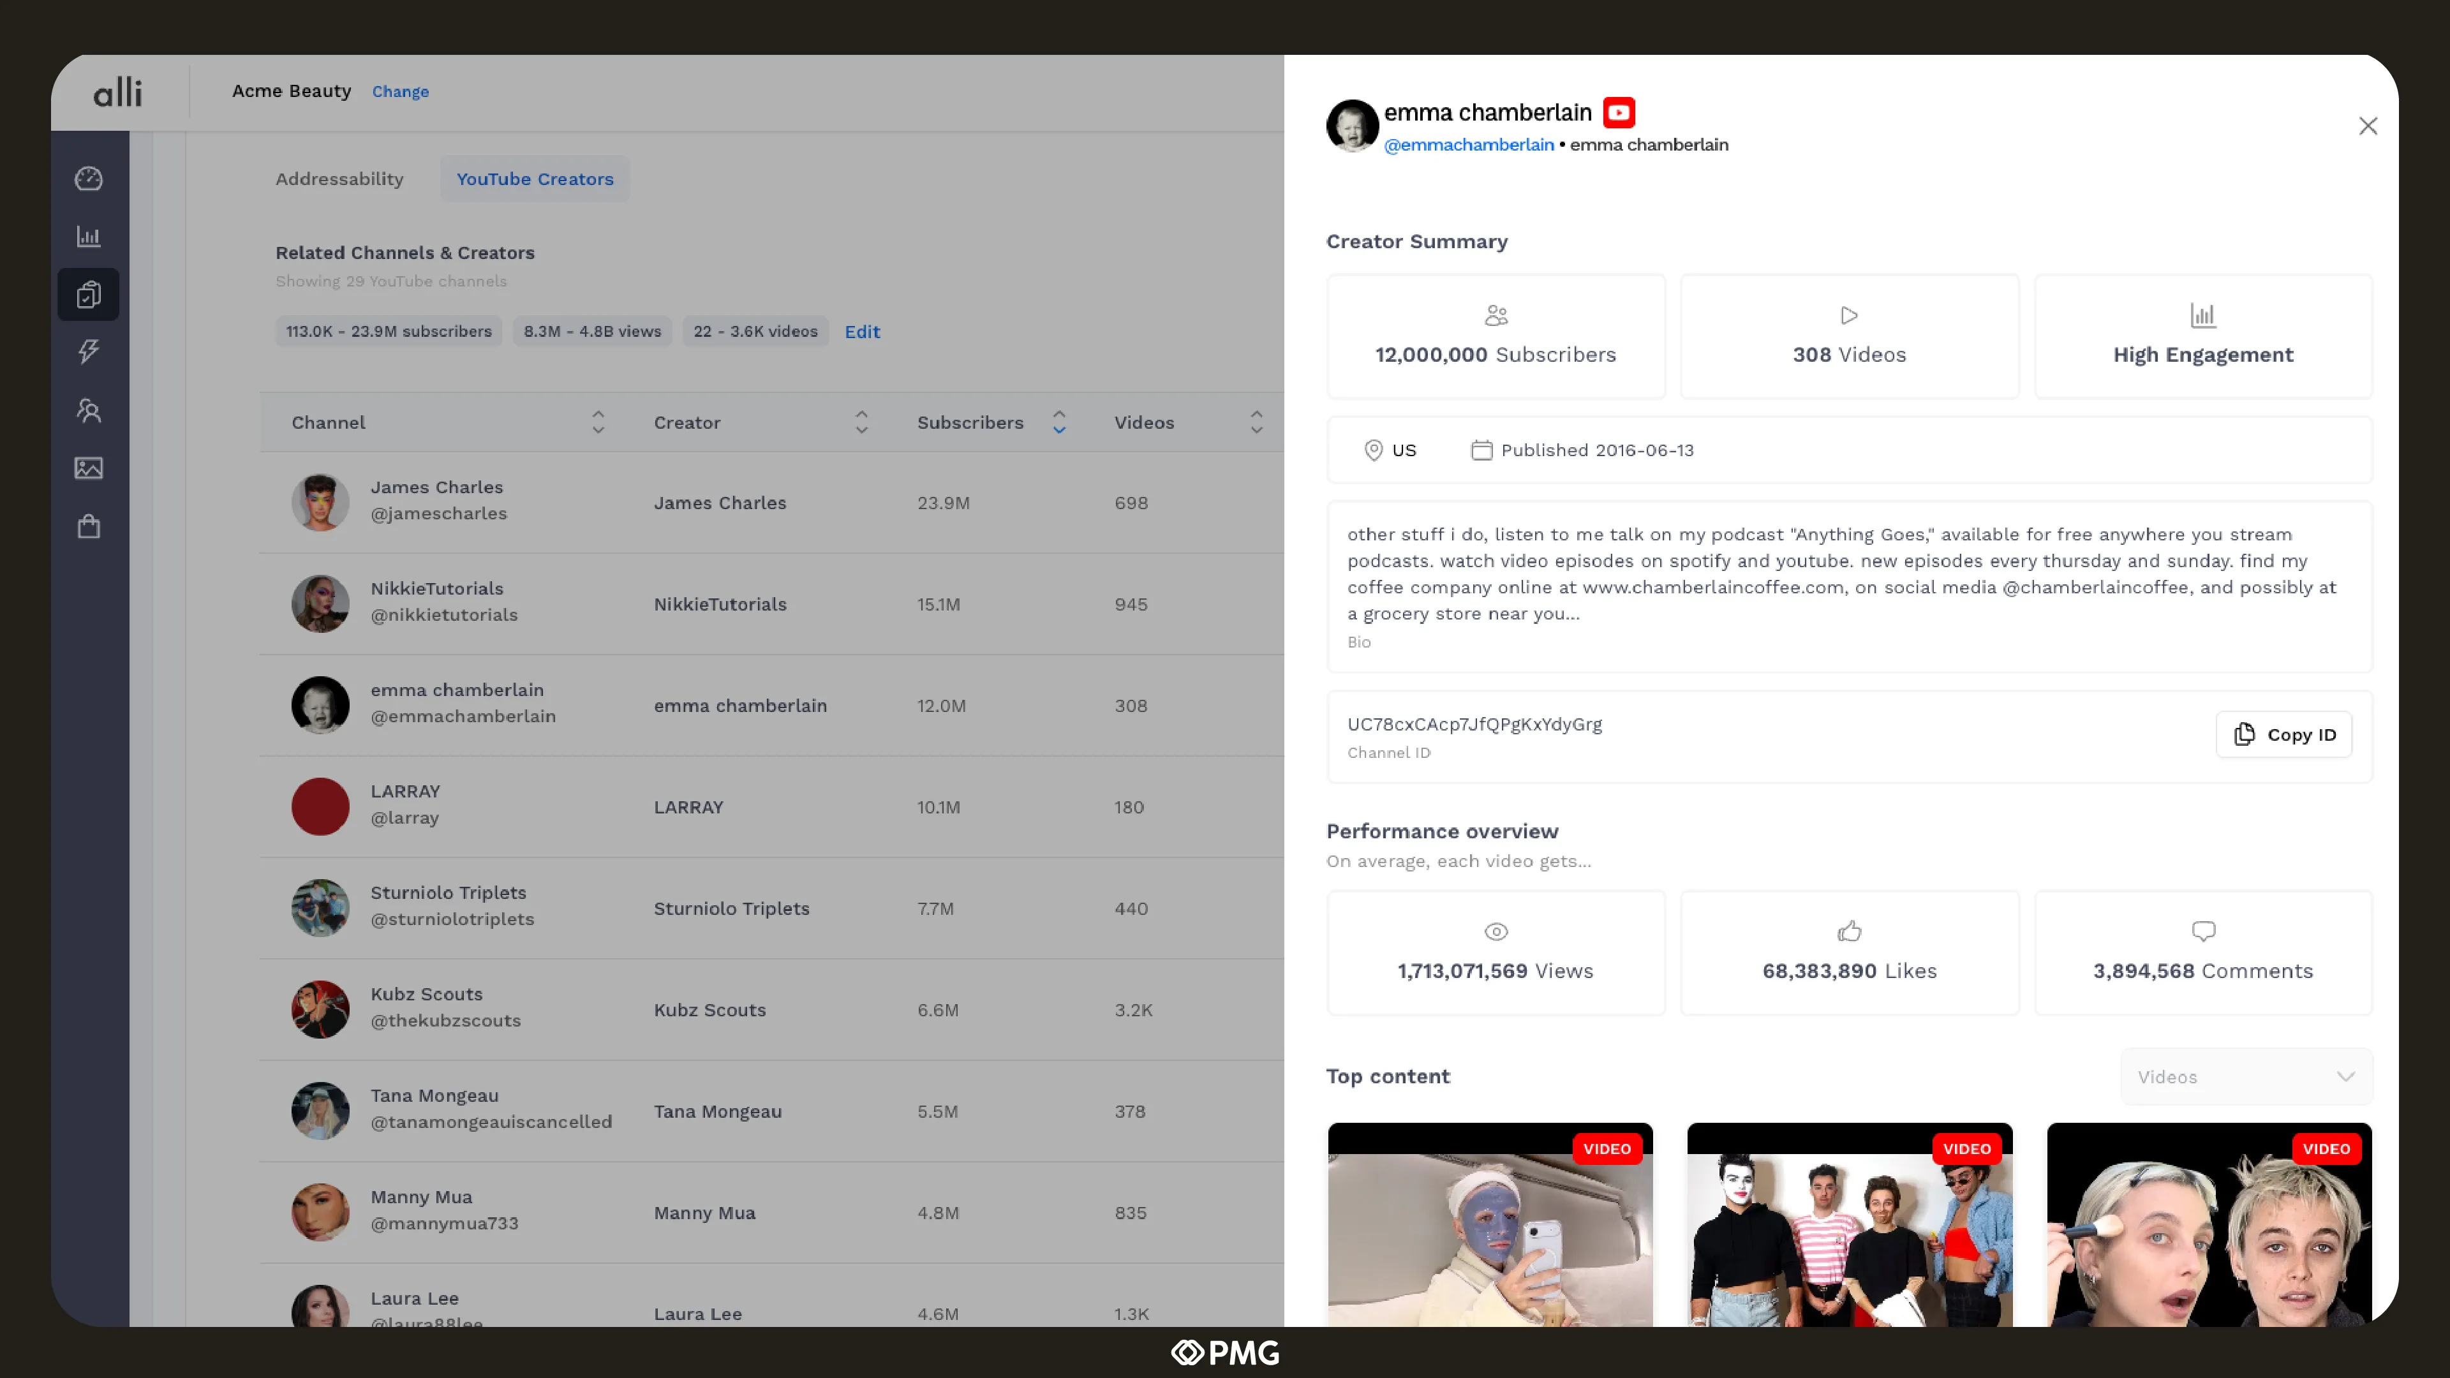The width and height of the screenshot is (2450, 1378).
Task: Click the subscribers people icon in Creator Summary
Action: (x=1496, y=315)
